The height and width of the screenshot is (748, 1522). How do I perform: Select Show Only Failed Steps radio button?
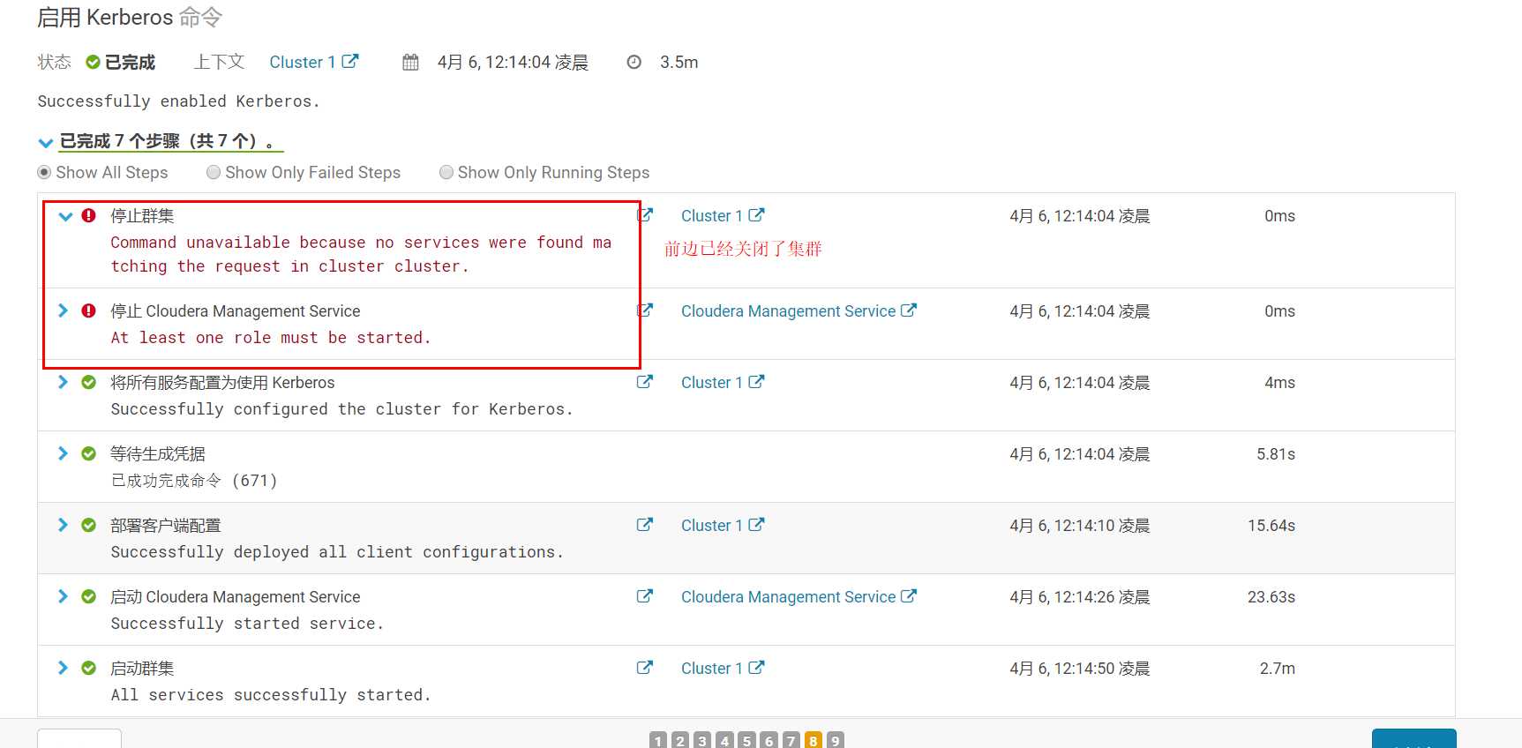tap(214, 172)
